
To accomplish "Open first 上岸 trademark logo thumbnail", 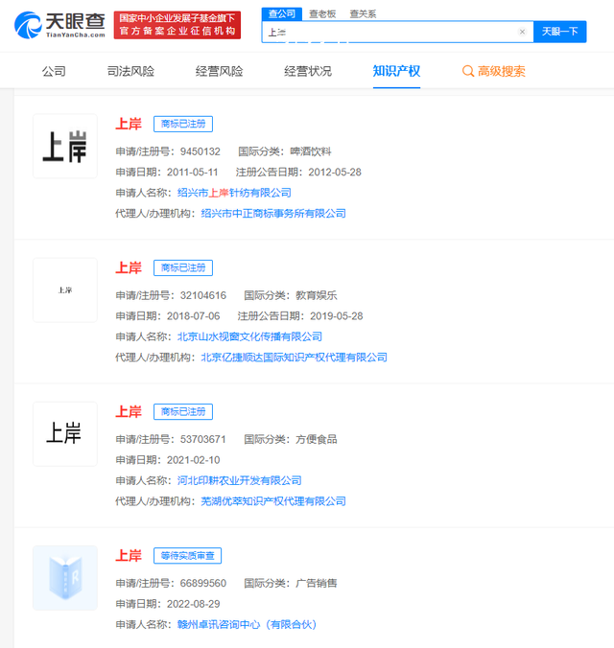I will [x=65, y=147].
